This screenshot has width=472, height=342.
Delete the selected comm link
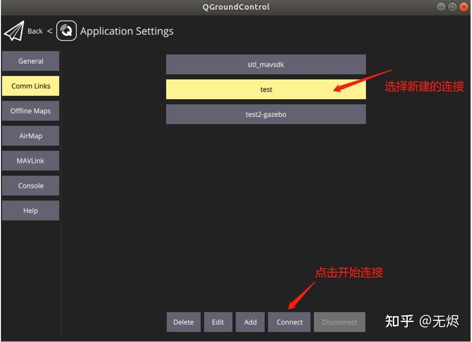pyautogui.click(x=184, y=322)
